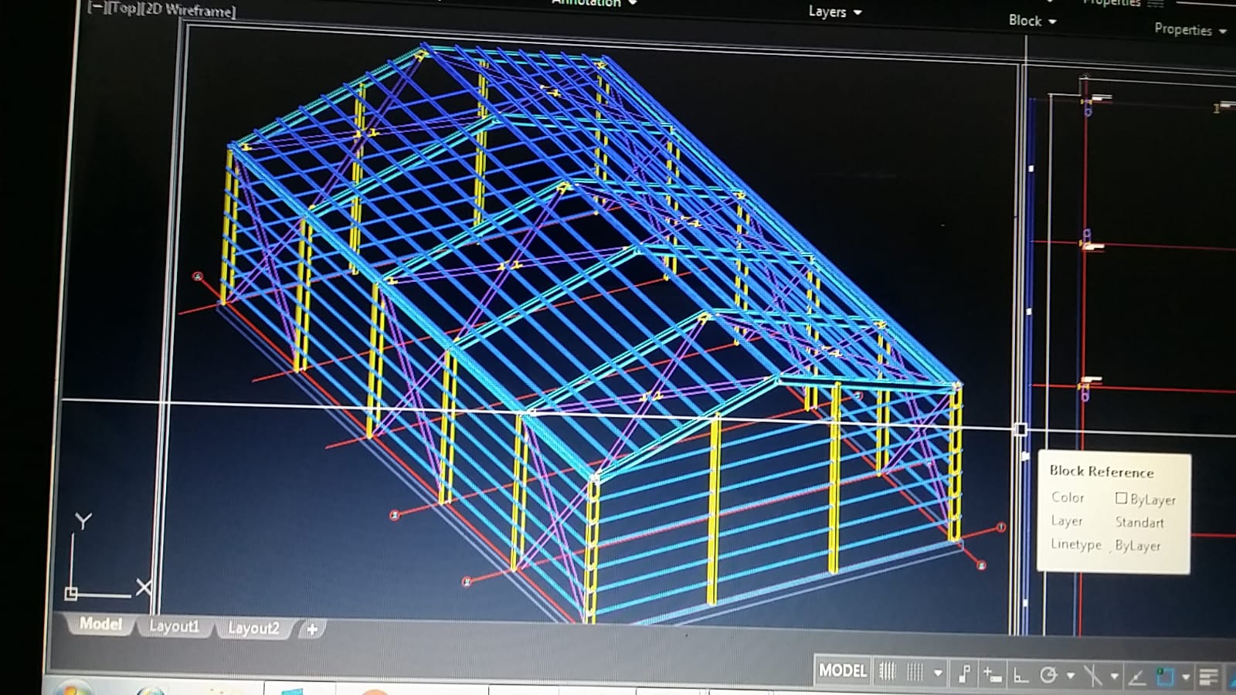
Task: Switch to the Layout1 tab
Action: pyautogui.click(x=174, y=626)
